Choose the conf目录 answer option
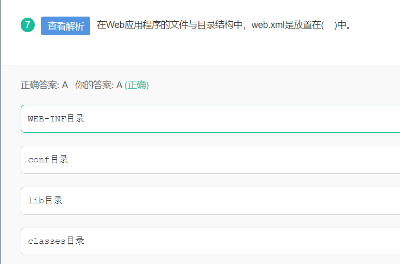Viewport: 400px width, 264px height. pos(210,160)
